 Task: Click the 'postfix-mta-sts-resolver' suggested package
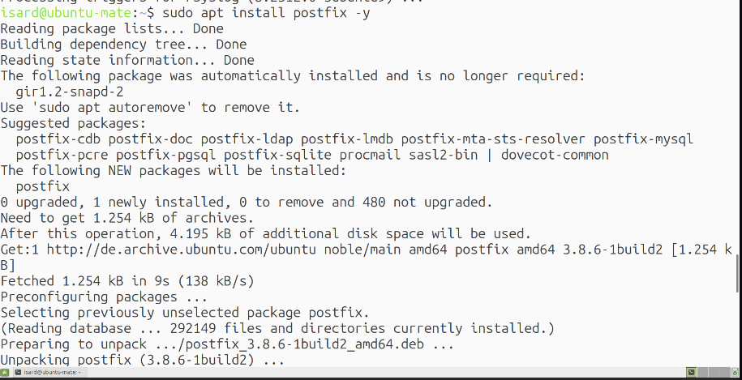tap(494, 139)
